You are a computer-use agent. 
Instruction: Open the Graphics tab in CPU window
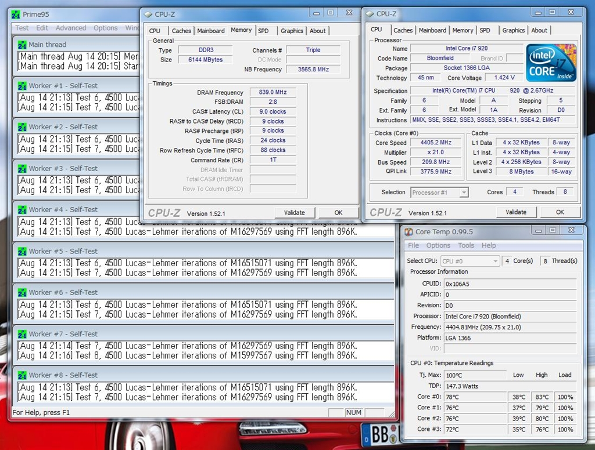pyautogui.click(x=513, y=31)
